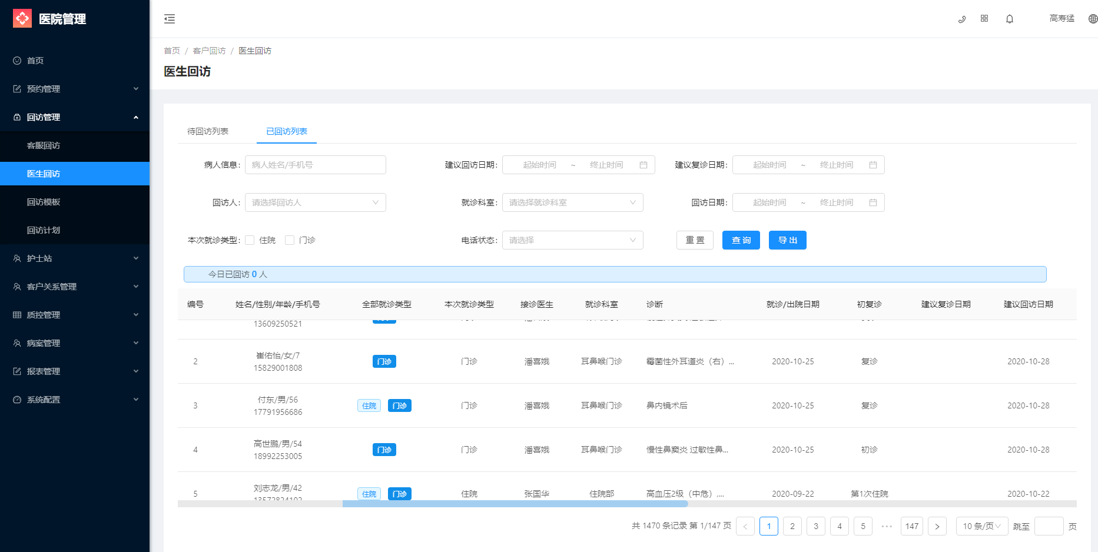Image resolution: width=1098 pixels, height=552 pixels.
Task: Click the phone icon in the header
Action: tap(962, 19)
